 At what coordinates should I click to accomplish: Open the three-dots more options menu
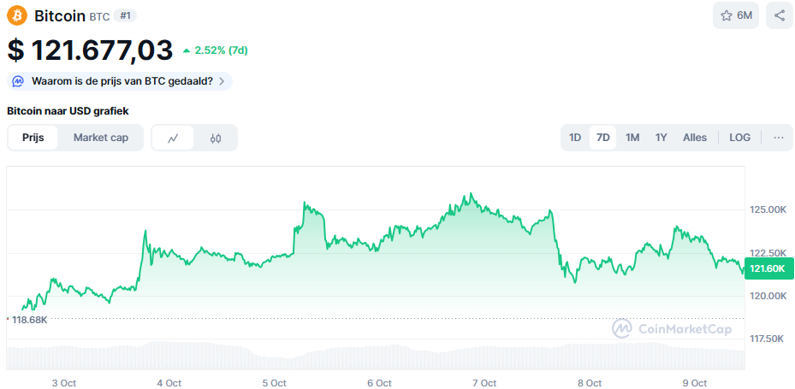point(778,138)
